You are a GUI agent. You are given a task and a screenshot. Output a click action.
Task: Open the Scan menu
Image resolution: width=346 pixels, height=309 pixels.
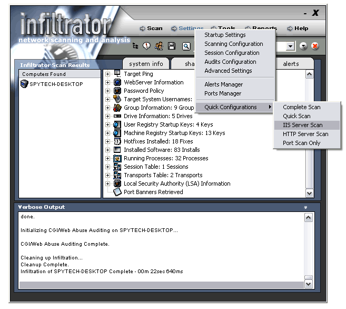(x=151, y=28)
